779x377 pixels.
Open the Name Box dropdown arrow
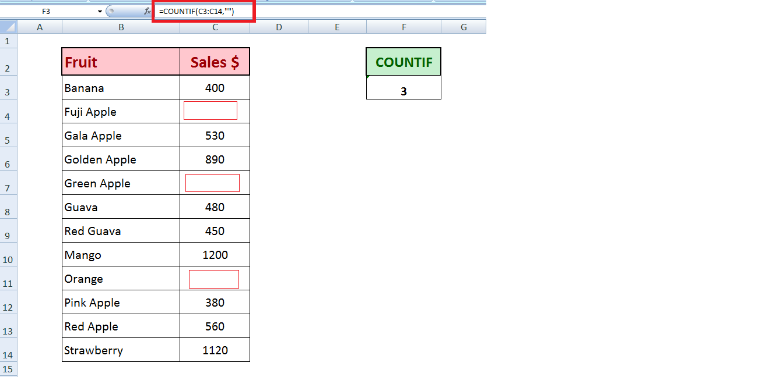point(100,11)
